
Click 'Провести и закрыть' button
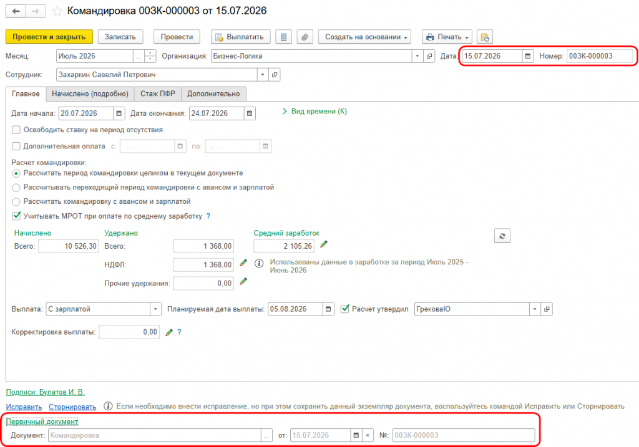[x=49, y=37]
